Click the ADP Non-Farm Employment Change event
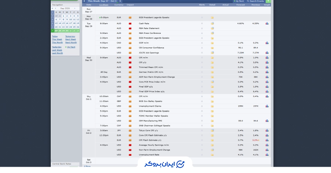 (157, 77)
